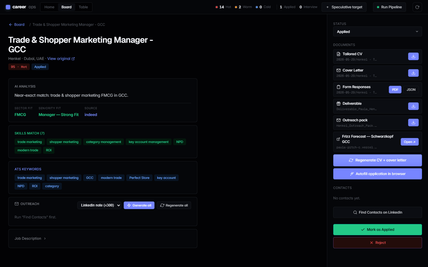Screen dimensions: 428x267
Task: Download the Cover Letter document
Action: point(413,73)
